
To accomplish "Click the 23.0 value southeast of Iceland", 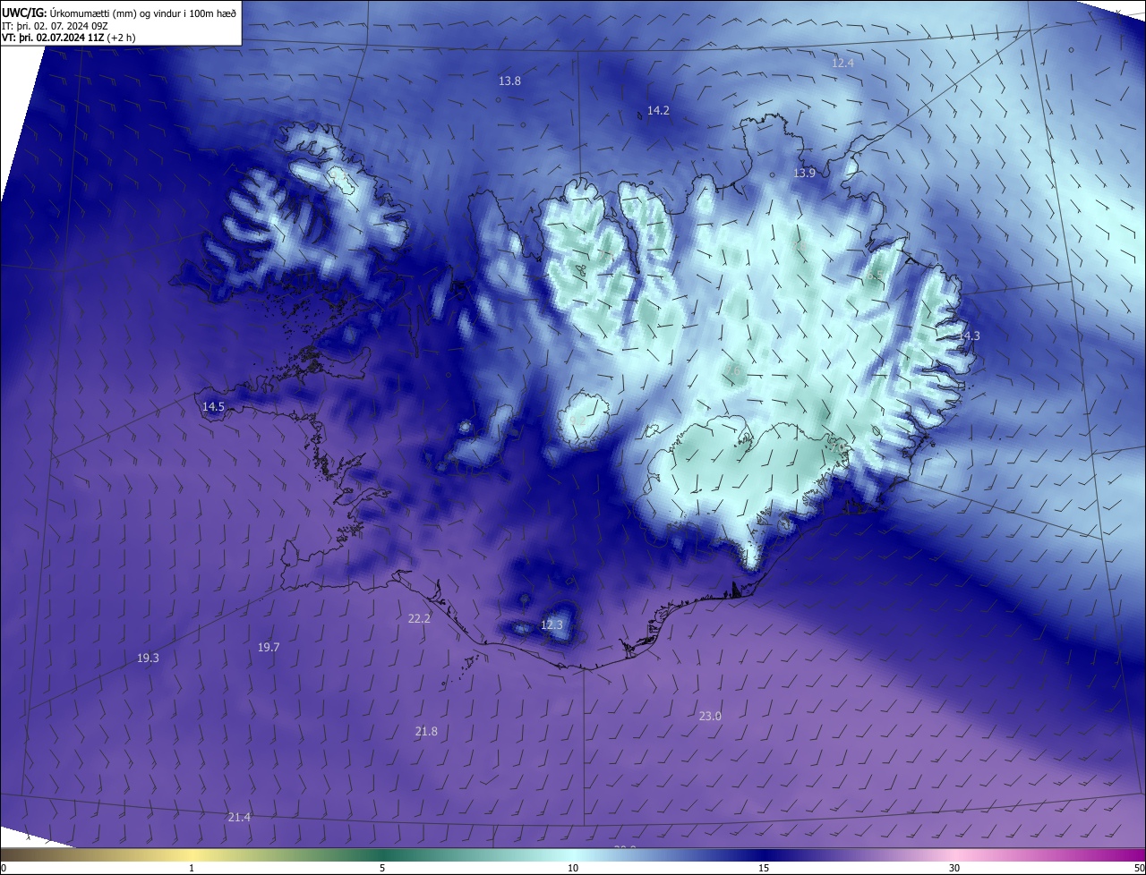I will tap(710, 716).
